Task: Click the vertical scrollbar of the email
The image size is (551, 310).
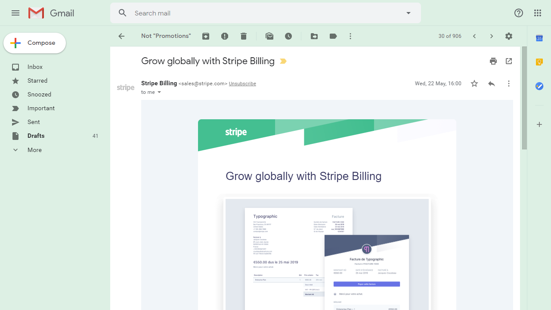Action: click(524, 98)
